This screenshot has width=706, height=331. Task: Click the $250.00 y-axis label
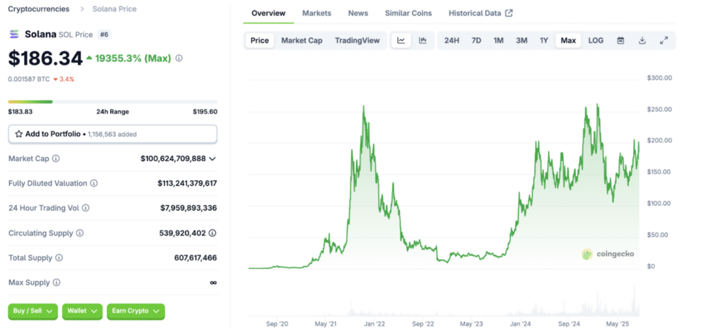pos(659,109)
